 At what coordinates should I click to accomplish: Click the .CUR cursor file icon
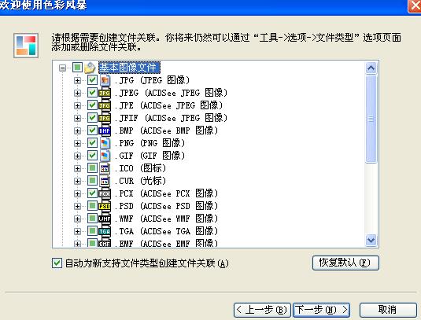coord(105,181)
